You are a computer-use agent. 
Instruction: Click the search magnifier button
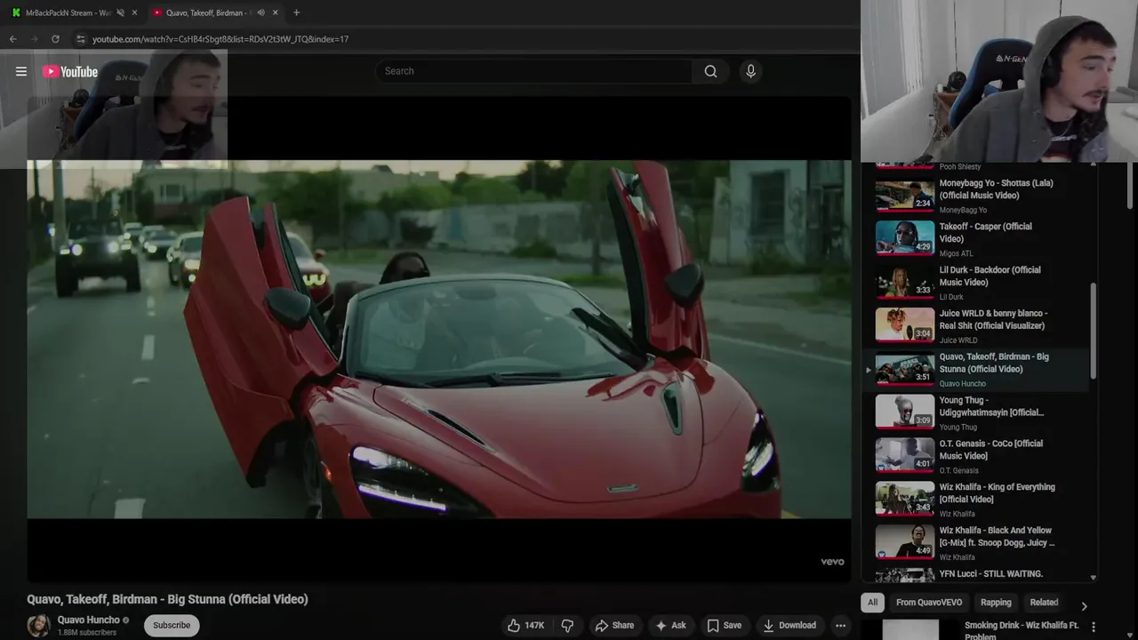point(710,71)
